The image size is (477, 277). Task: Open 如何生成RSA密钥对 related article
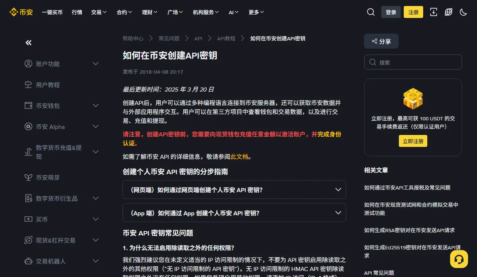409,230
